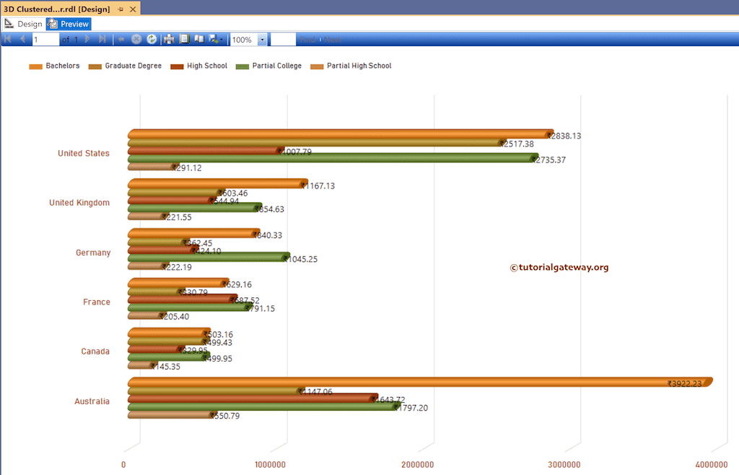The height and width of the screenshot is (475, 739).
Task: Toggle Print Layout view
Action: coord(184,39)
